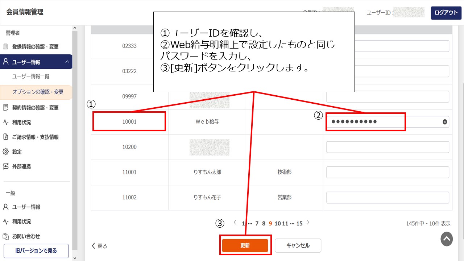Select user ID cell 11001
The height and width of the screenshot is (261, 464).
[129, 172]
